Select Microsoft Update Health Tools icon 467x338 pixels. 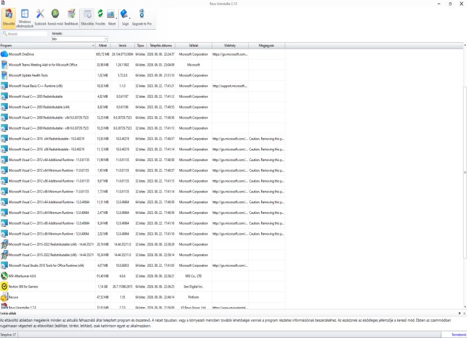point(4,75)
